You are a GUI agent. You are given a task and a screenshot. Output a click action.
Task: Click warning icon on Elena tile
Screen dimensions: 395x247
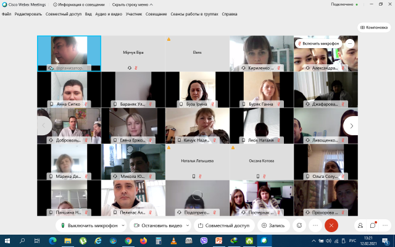point(168,39)
